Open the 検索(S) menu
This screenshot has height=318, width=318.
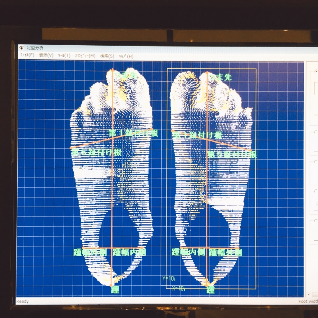point(107,56)
